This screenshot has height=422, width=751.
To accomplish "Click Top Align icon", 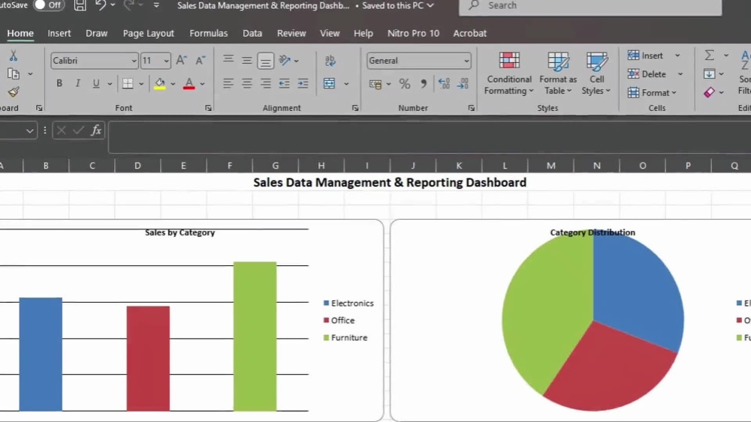I will point(228,60).
